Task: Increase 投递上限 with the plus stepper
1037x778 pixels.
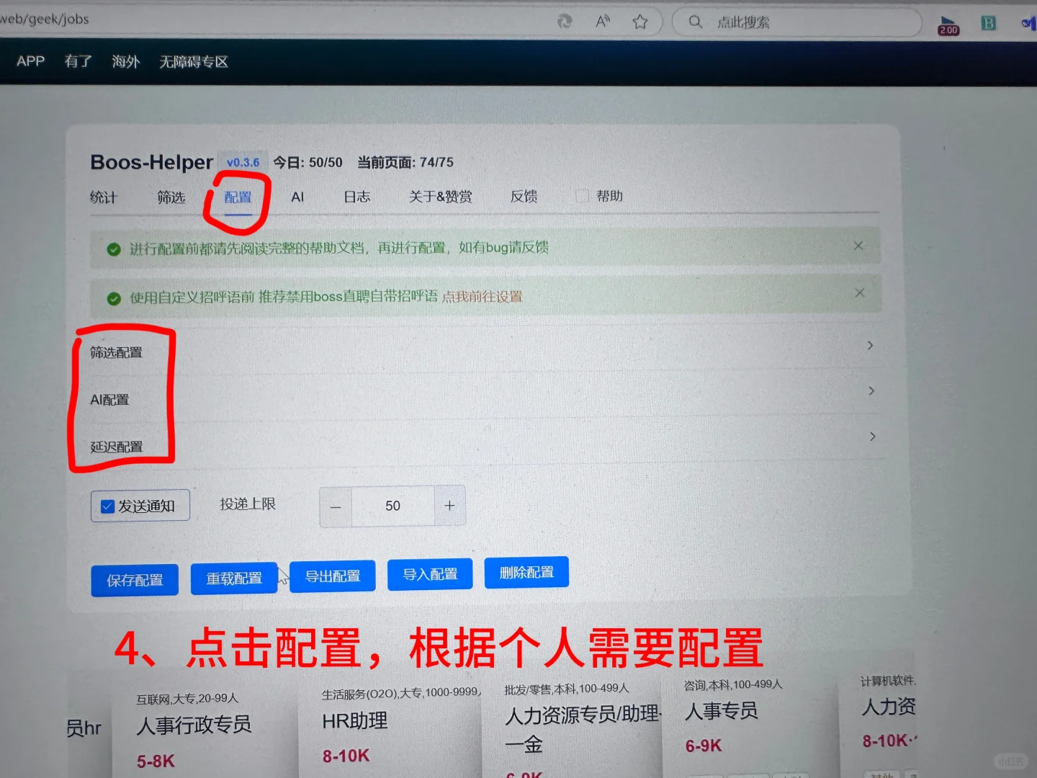Action: (x=449, y=506)
